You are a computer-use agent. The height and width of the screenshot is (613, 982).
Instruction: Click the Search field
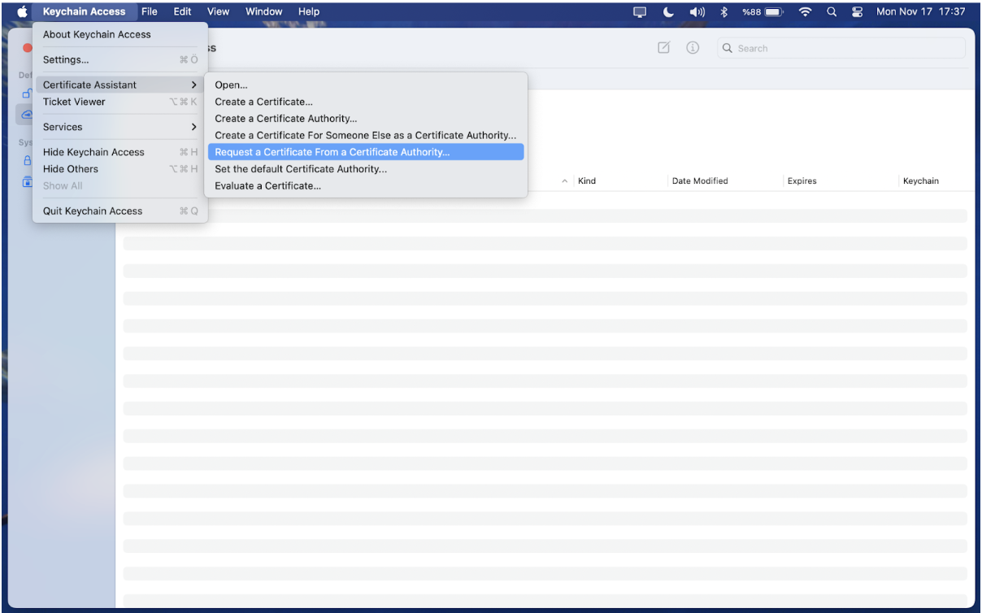click(841, 48)
